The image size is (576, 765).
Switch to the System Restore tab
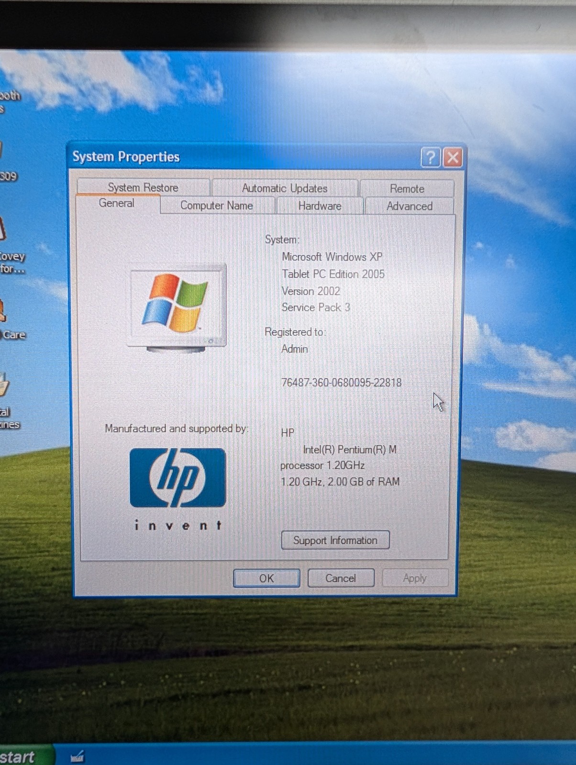coord(143,187)
